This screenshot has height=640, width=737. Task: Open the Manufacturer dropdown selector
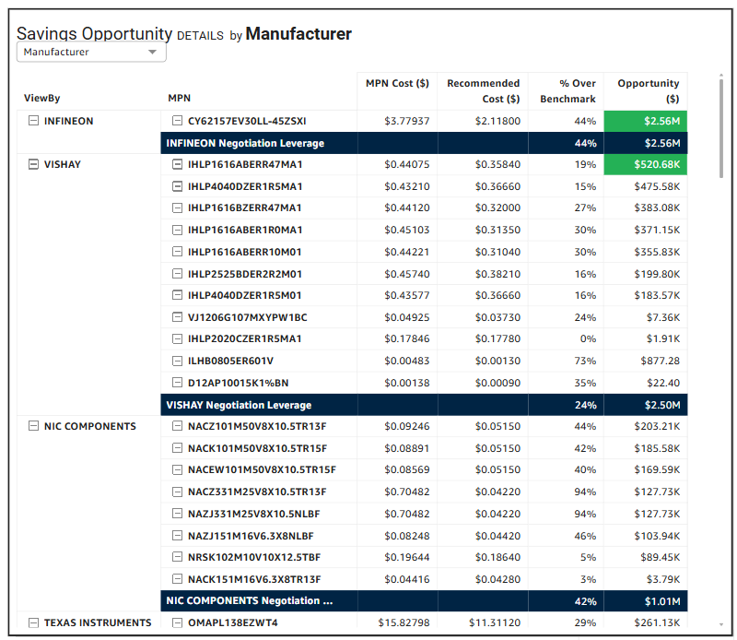point(91,52)
